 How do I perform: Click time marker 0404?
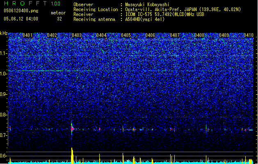(101, 35)
